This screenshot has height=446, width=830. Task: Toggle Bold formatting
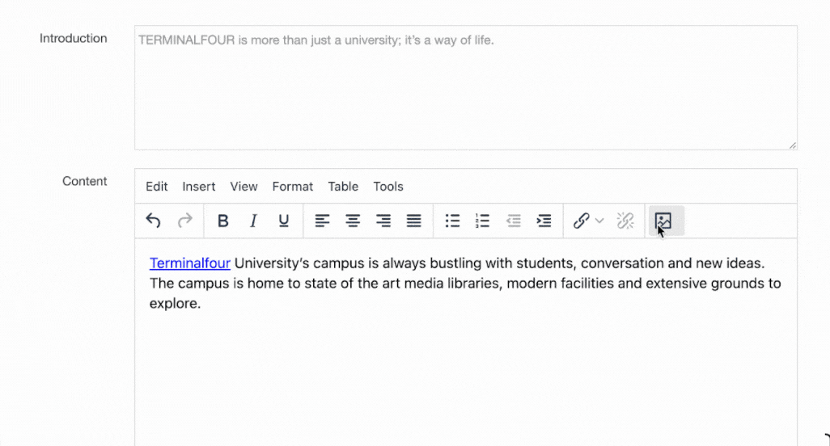point(223,221)
